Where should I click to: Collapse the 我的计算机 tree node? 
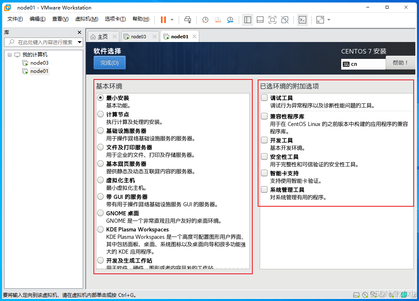(x=9, y=55)
